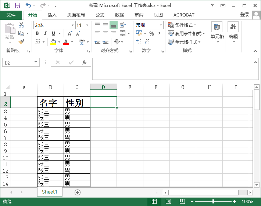The image size is (261, 206).
Task: Open the 文件 File tab
Action: pyautogui.click(x=11, y=15)
